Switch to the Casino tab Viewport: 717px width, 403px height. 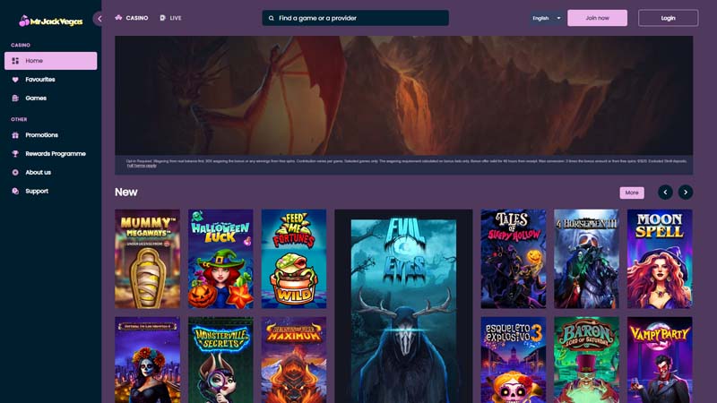[131, 18]
